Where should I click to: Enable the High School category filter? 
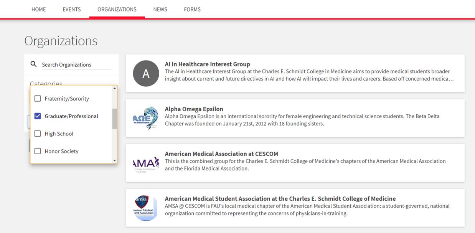click(x=38, y=134)
